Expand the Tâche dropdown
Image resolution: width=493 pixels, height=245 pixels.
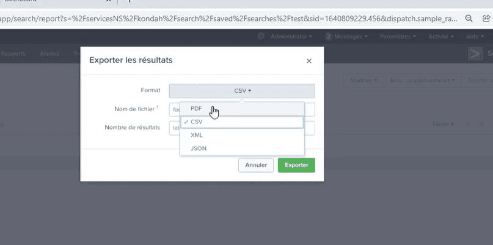(443, 124)
